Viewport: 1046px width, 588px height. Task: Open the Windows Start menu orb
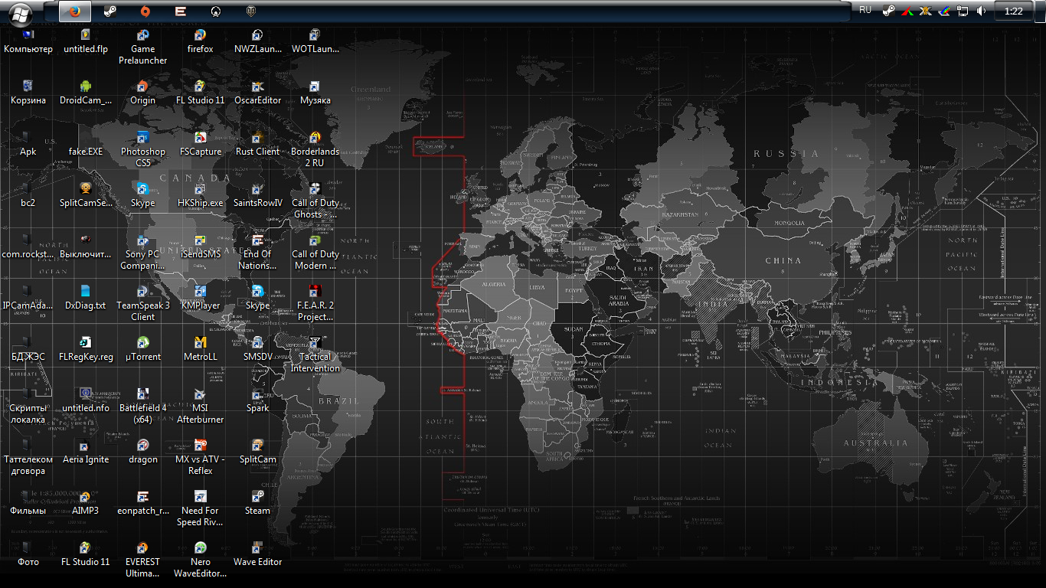coord(21,11)
